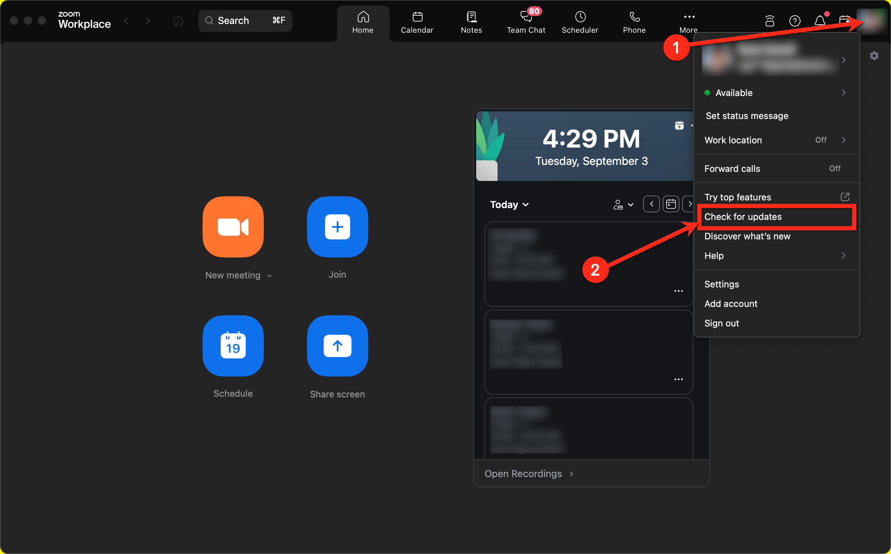This screenshot has width=891, height=554.
Task: Sign out of Zoom account
Action: 722,323
